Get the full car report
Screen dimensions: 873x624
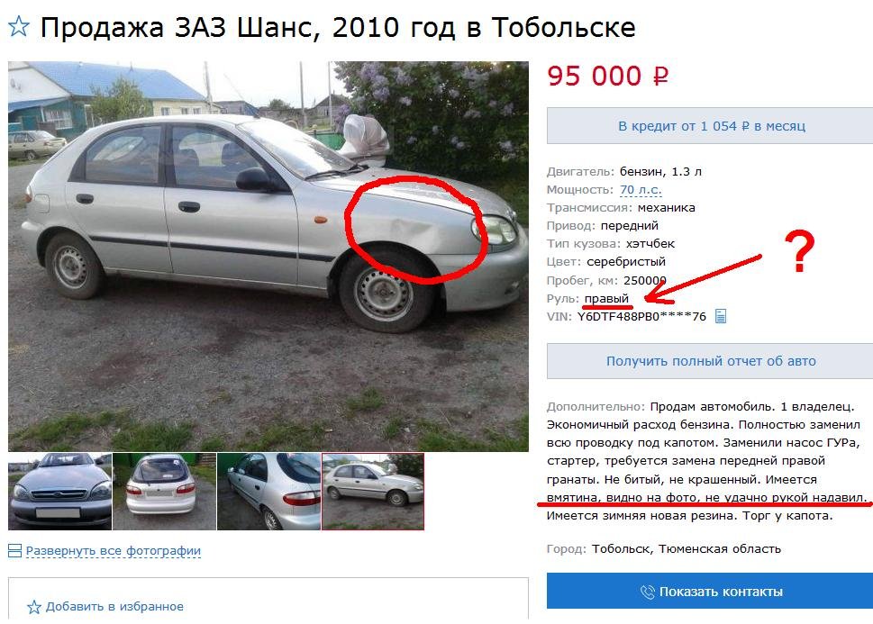[x=711, y=361]
